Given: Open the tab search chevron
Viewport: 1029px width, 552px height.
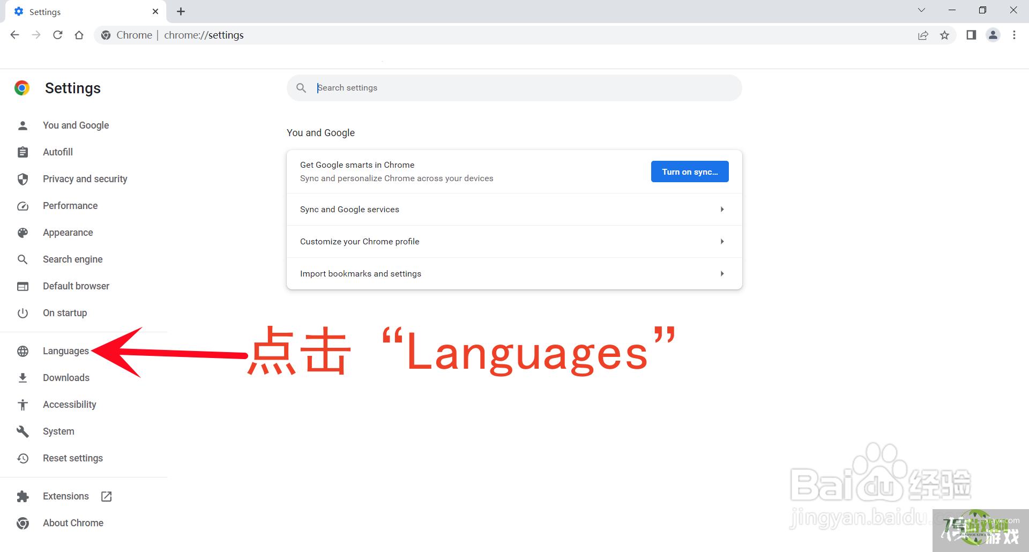Looking at the screenshot, I should [x=921, y=10].
